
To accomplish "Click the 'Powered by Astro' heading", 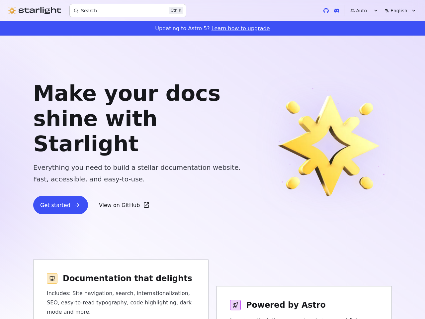I will pos(286,305).
